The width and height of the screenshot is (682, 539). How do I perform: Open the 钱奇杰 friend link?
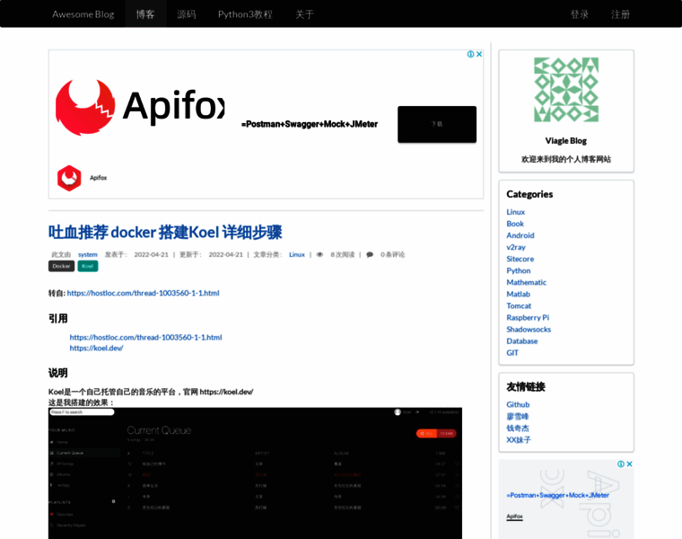point(518,429)
